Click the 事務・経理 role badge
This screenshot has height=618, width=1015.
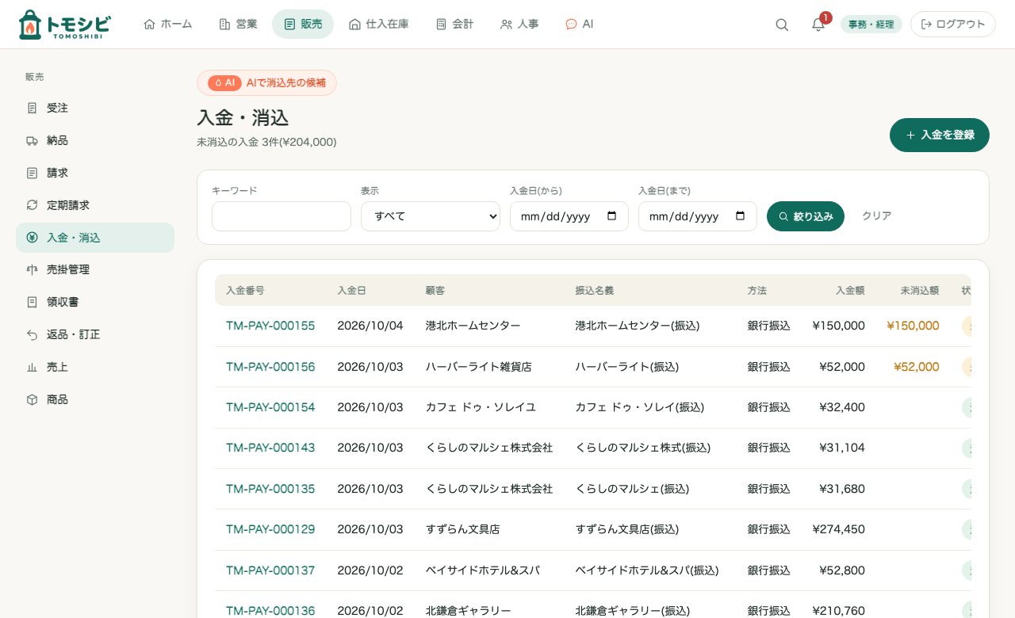871,25
